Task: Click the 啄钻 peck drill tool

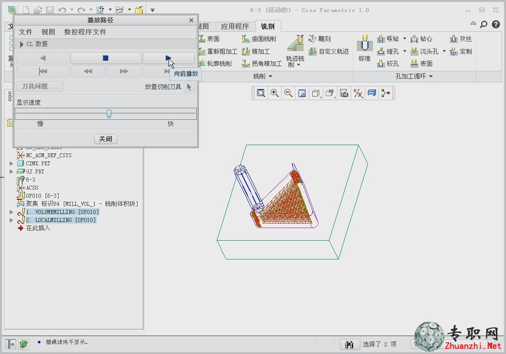Action: click(388, 39)
